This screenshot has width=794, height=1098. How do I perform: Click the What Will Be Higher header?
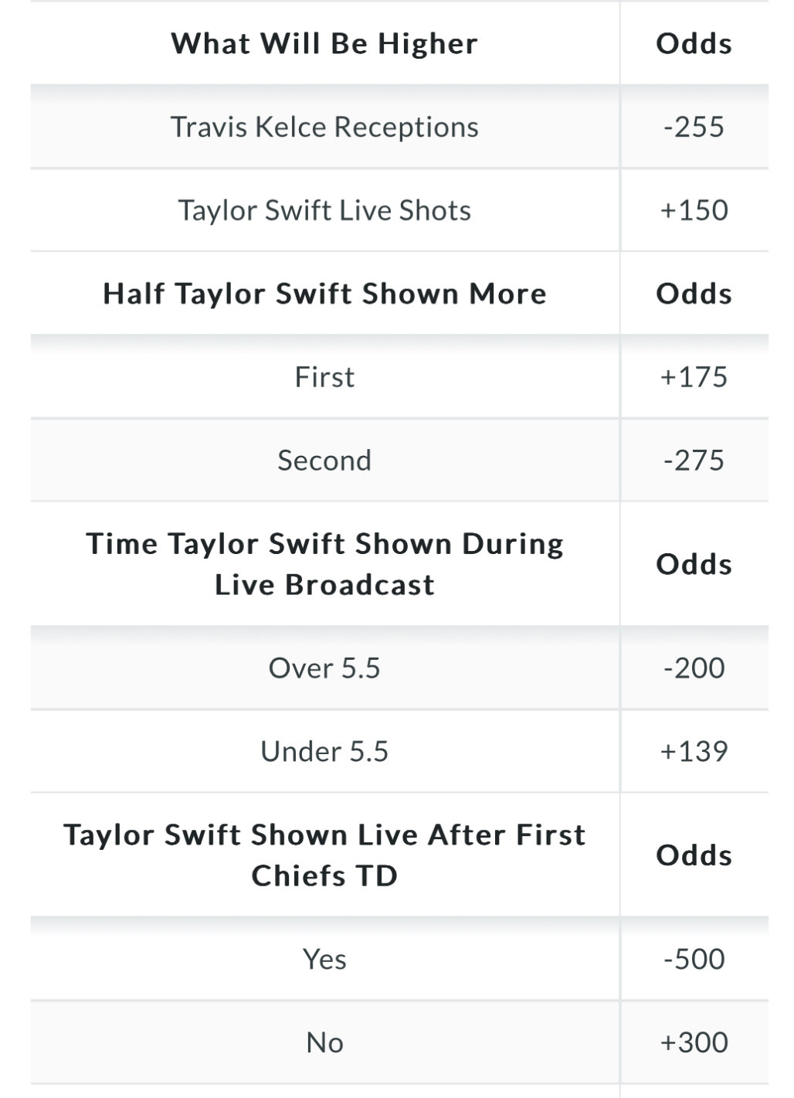pyautogui.click(x=324, y=43)
